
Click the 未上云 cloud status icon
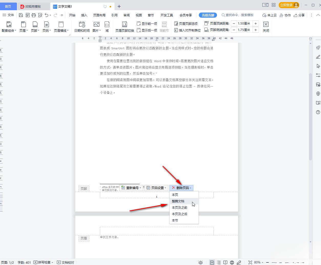tap(269, 15)
